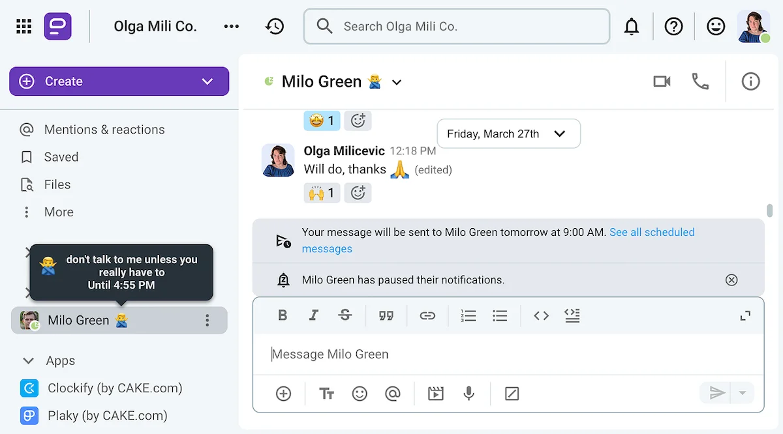Toggle the bulleted list formatting
Screen dimensions: 783x434
coord(500,315)
